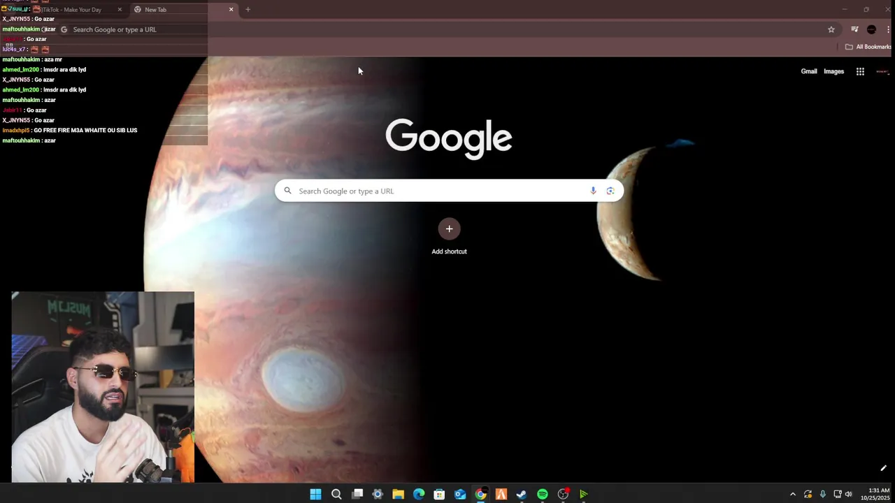Open the All Bookmarks folder
Screen dimensions: 895x503
[868, 47]
